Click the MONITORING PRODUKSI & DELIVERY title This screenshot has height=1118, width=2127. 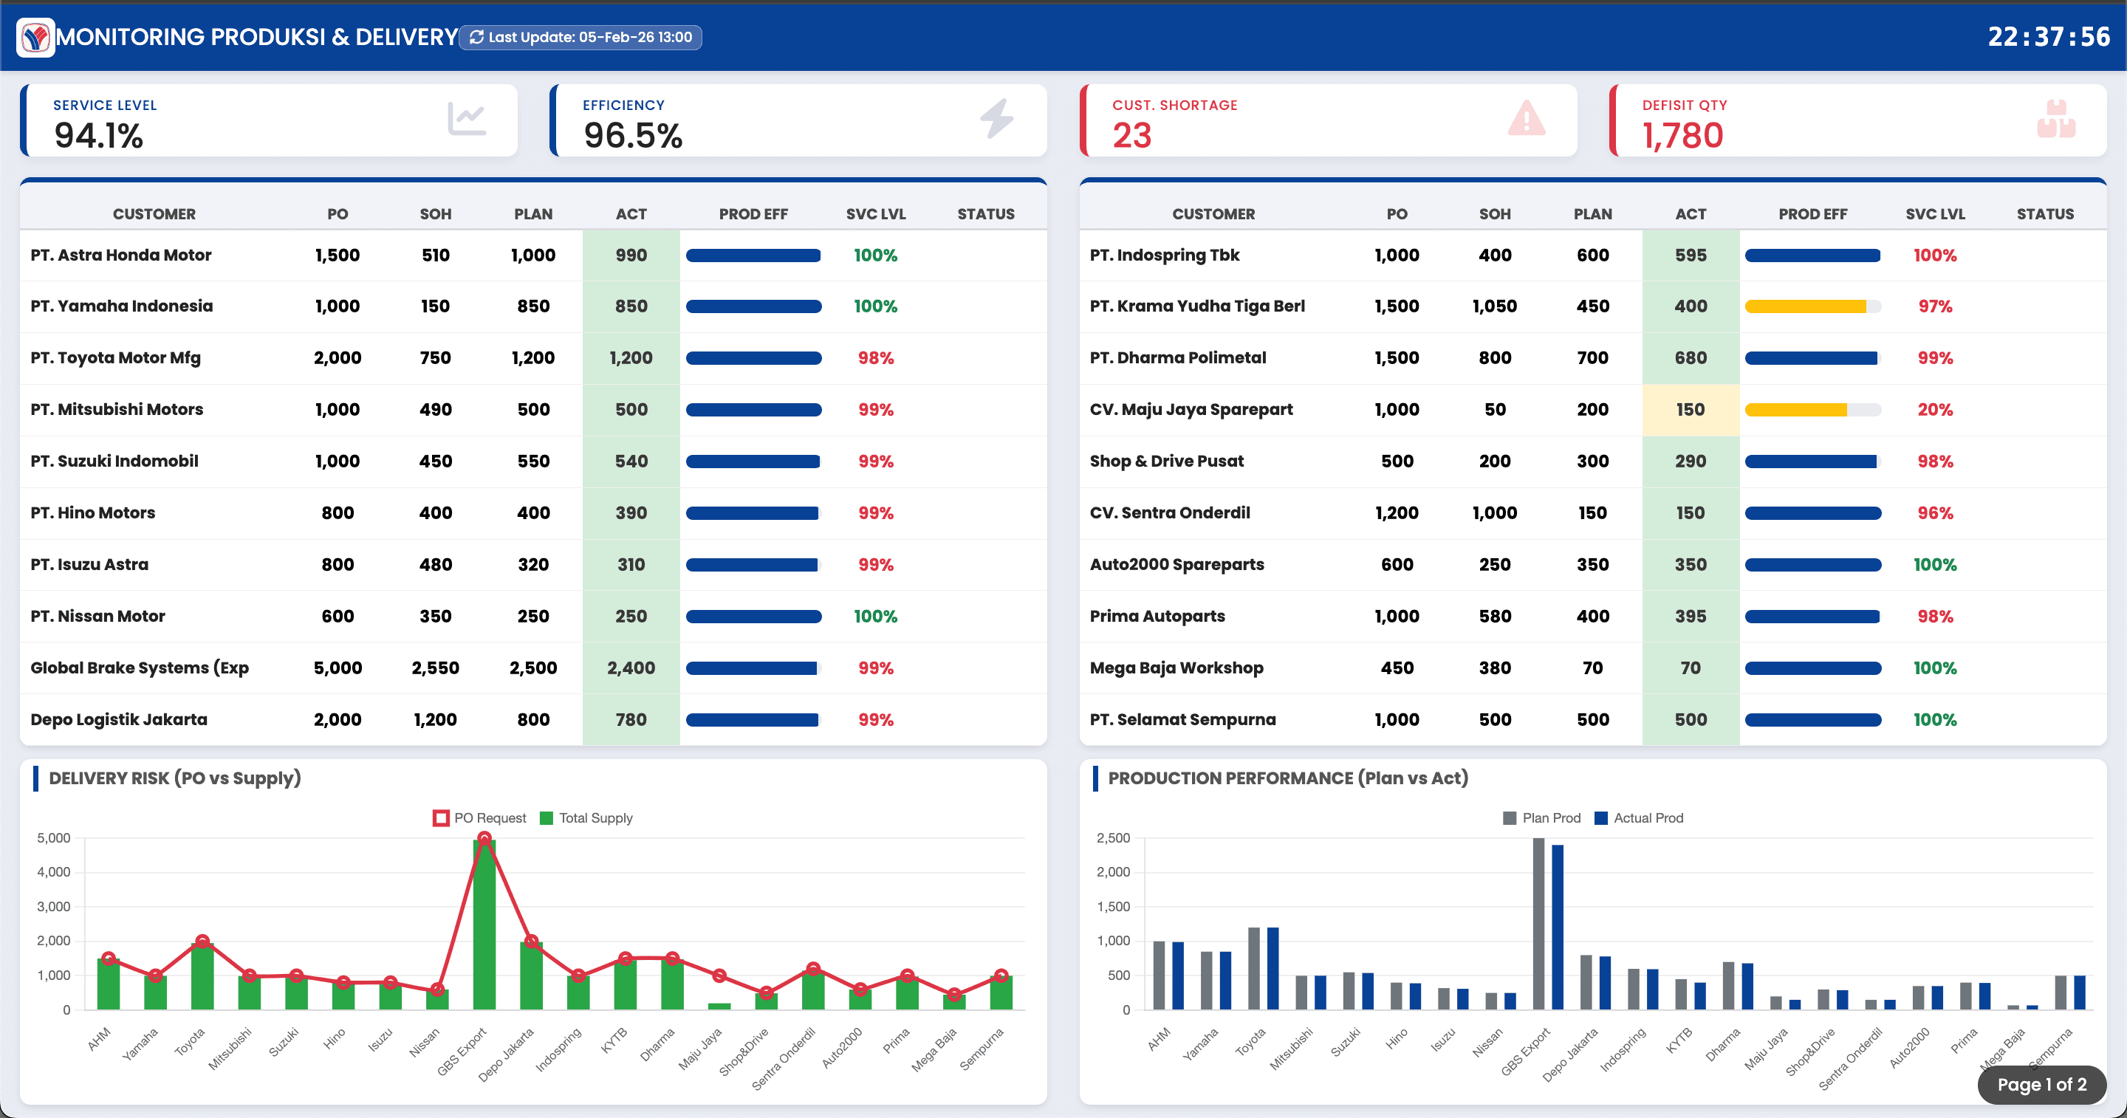pos(257,37)
